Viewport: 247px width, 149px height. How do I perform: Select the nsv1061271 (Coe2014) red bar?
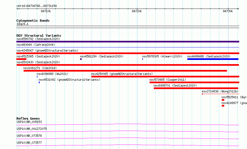tap(125, 71)
